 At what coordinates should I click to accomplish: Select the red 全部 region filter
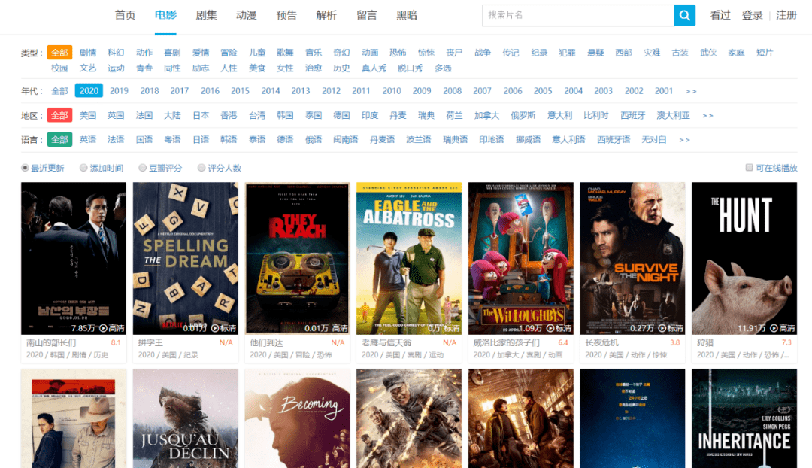59,115
